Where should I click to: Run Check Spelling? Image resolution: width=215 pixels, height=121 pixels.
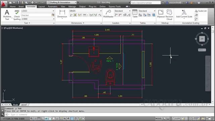point(17,15)
